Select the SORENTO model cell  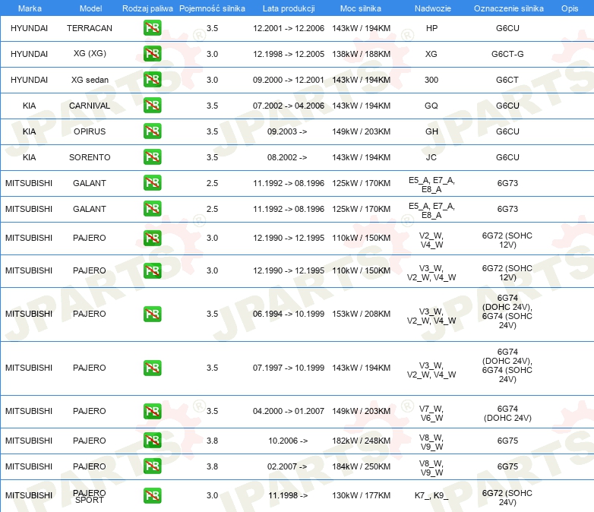click(90, 157)
